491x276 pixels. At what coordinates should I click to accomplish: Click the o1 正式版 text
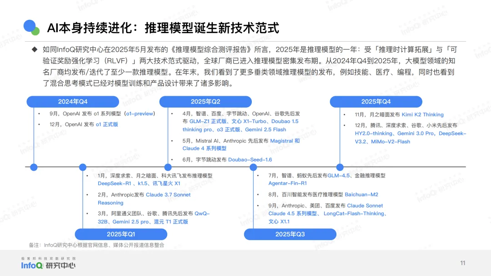coord(107,124)
